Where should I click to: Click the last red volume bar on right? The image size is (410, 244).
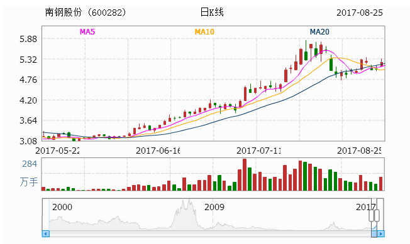[x=380, y=184]
